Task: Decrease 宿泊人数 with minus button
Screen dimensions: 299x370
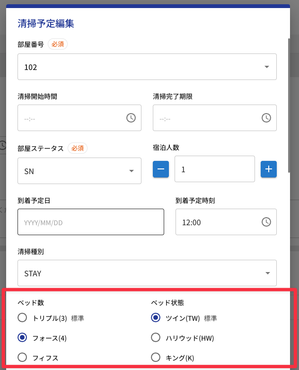Action: point(161,169)
